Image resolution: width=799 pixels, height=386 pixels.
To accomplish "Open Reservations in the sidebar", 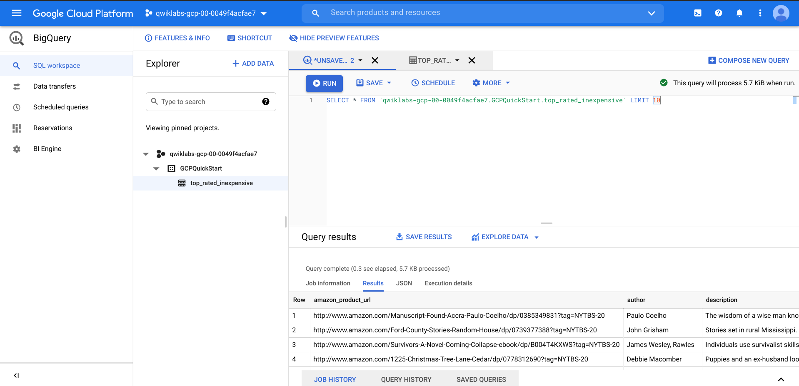I will point(66,128).
